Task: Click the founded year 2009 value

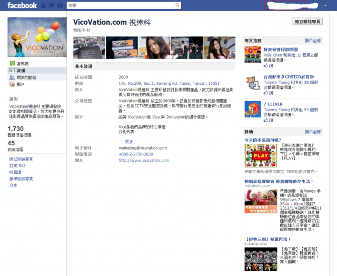Action: click(x=123, y=77)
